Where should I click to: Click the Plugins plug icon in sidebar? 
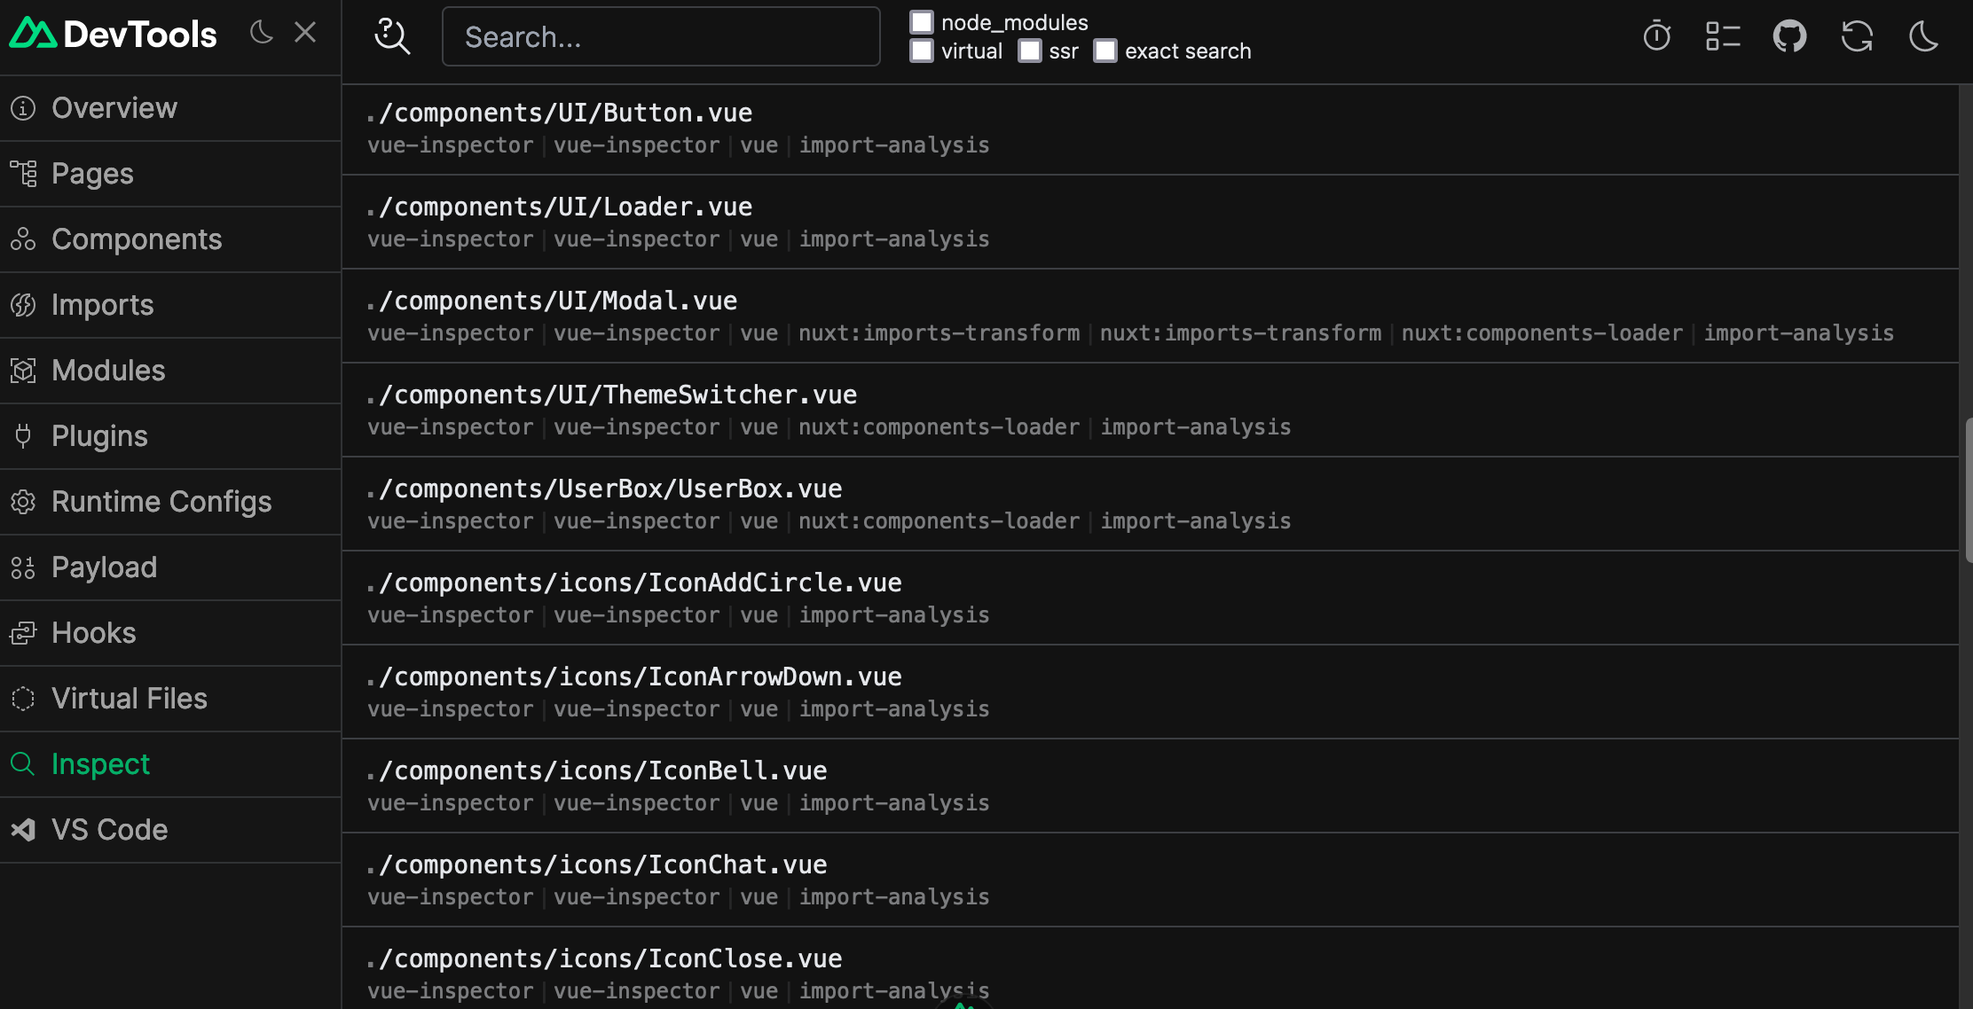coord(23,435)
